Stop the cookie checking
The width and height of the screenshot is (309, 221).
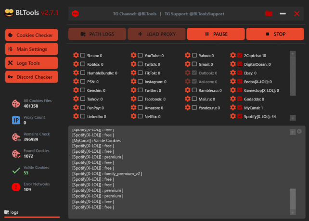pos(275,34)
